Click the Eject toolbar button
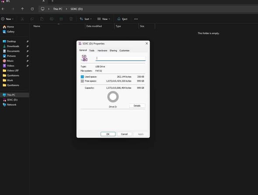This screenshot has height=195, width=258. [122, 19]
